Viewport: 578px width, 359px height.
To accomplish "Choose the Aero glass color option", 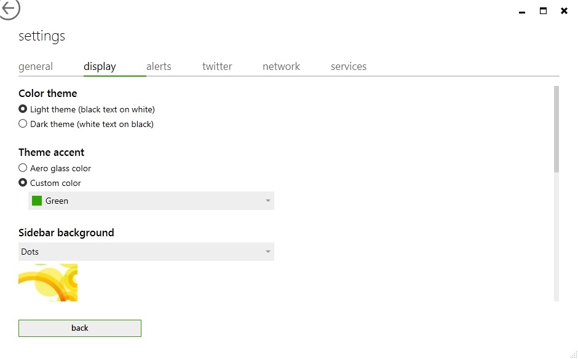I will click(x=23, y=168).
